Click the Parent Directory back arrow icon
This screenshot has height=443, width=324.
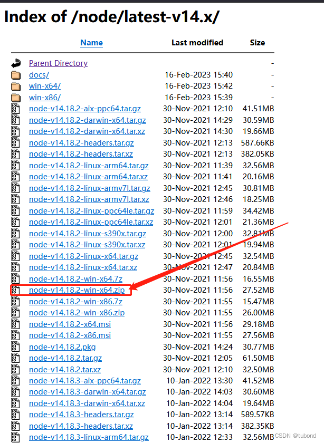coord(15,63)
